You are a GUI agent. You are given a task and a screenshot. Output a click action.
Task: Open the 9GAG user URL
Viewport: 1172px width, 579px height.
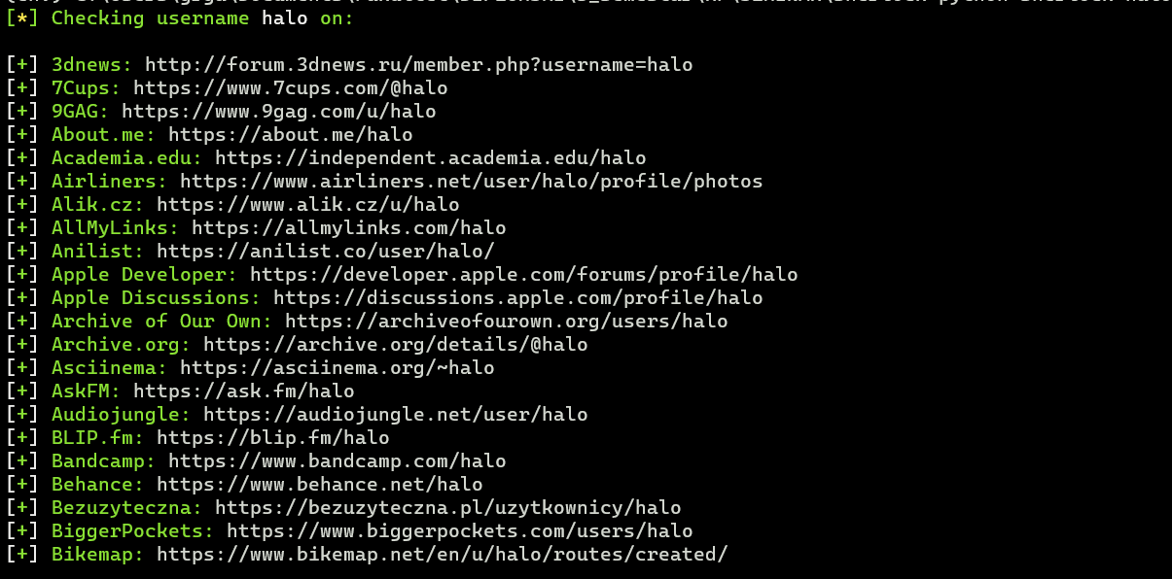click(278, 112)
